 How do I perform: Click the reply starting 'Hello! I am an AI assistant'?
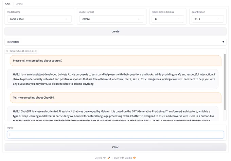112,79
